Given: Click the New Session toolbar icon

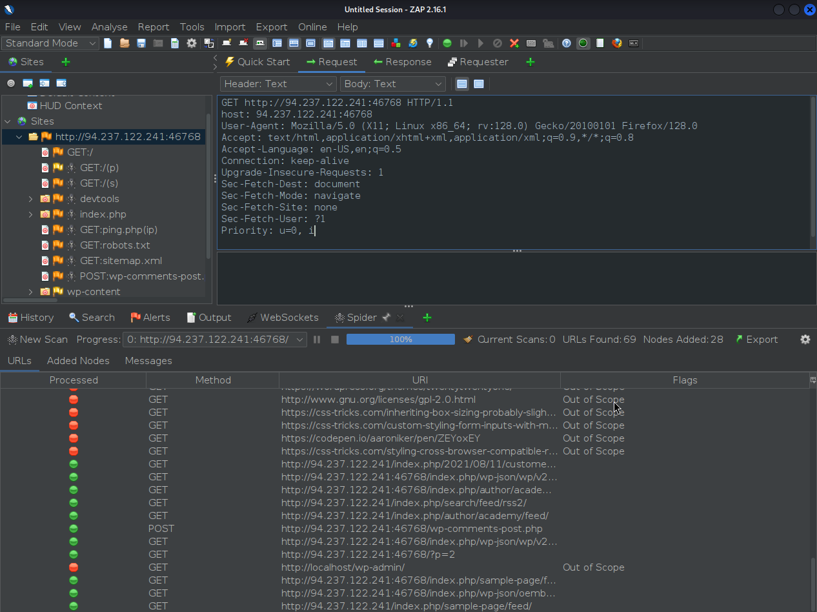Looking at the screenshot, I should [108, 43].
